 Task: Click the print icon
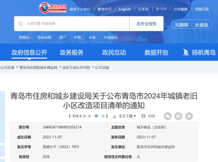click(143, 116)
